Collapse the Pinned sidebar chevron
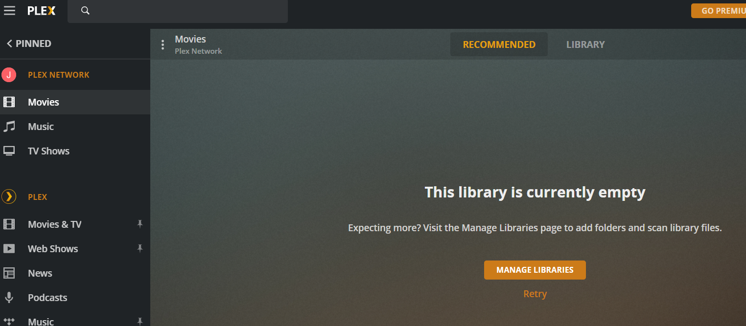 (x=9, y=43)
